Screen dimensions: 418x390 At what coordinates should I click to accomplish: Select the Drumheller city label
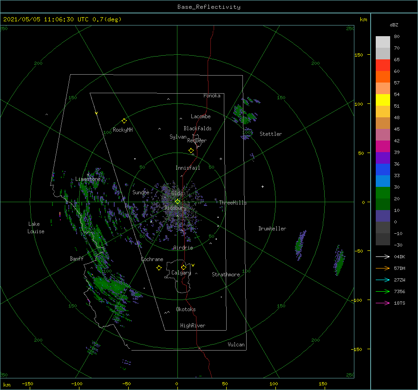(x=272, y=229)
